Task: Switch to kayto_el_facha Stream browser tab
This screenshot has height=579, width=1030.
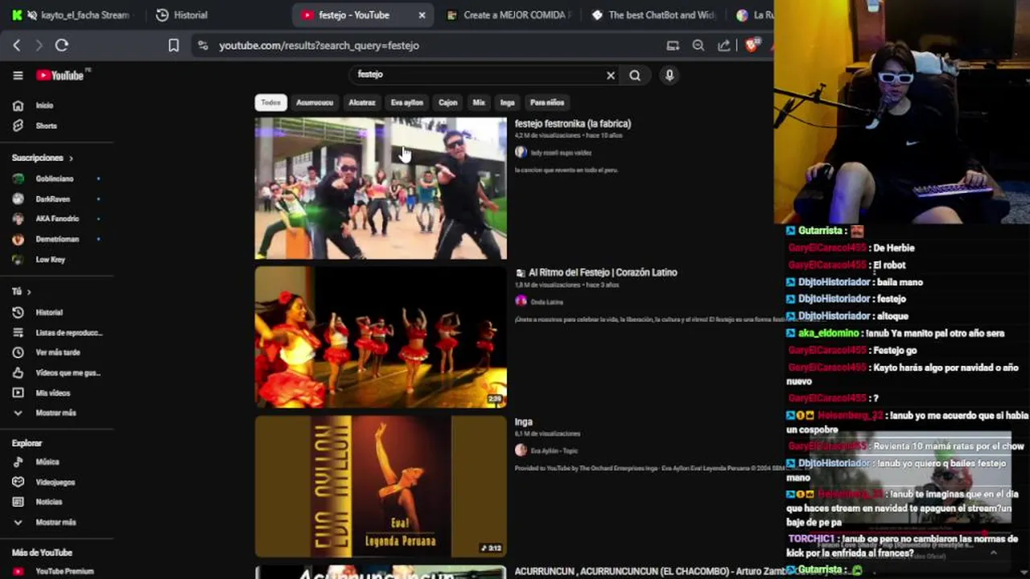Action: point(74,14)
